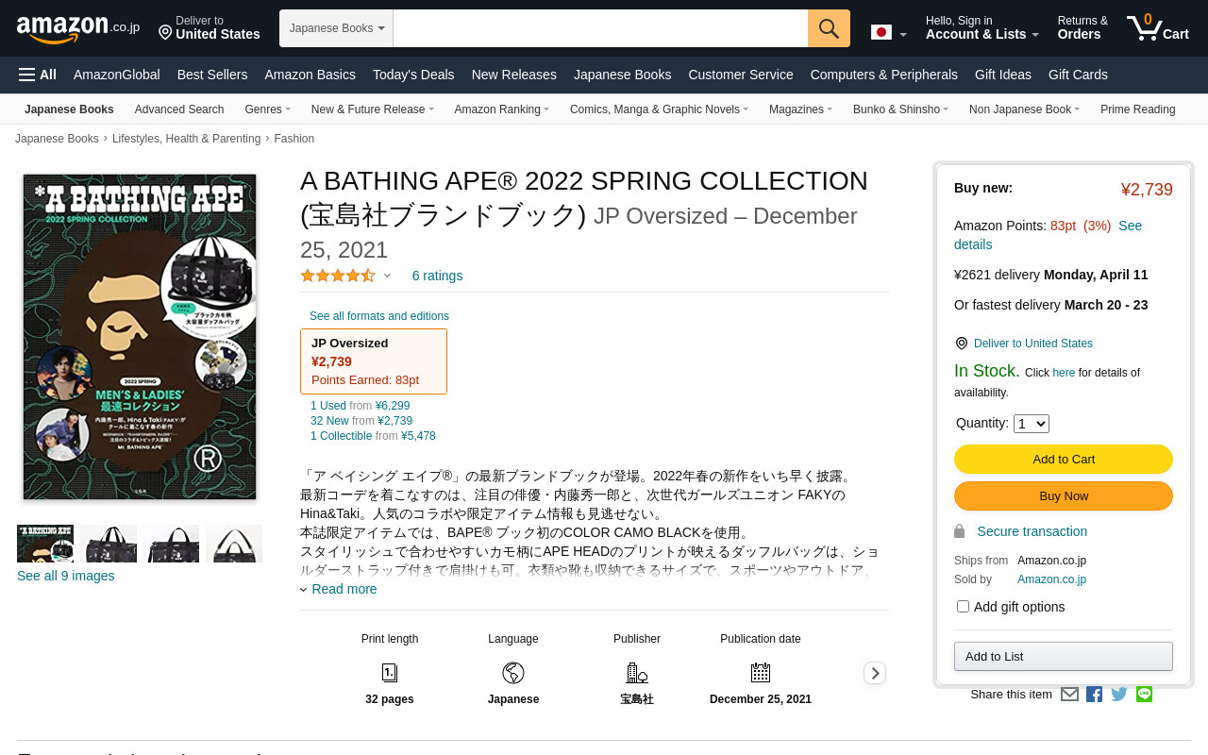The height and width of the screenshot is (755, 1208).
Task: Click the main book cover image
Action: (140, 337)
